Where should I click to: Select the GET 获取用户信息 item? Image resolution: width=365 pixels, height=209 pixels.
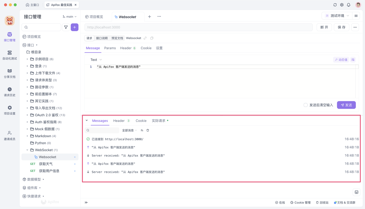(x=49, y=171)
